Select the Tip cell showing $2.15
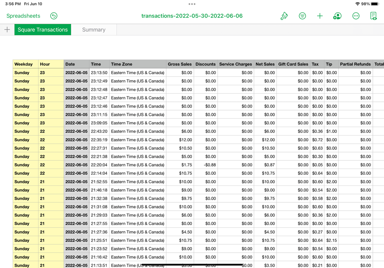384x268 pixels. 331,240
